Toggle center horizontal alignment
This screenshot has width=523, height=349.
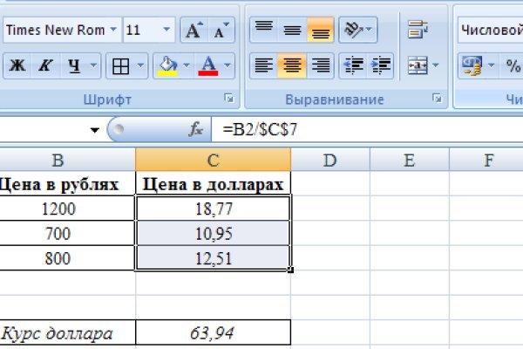[x=292, y=65]
